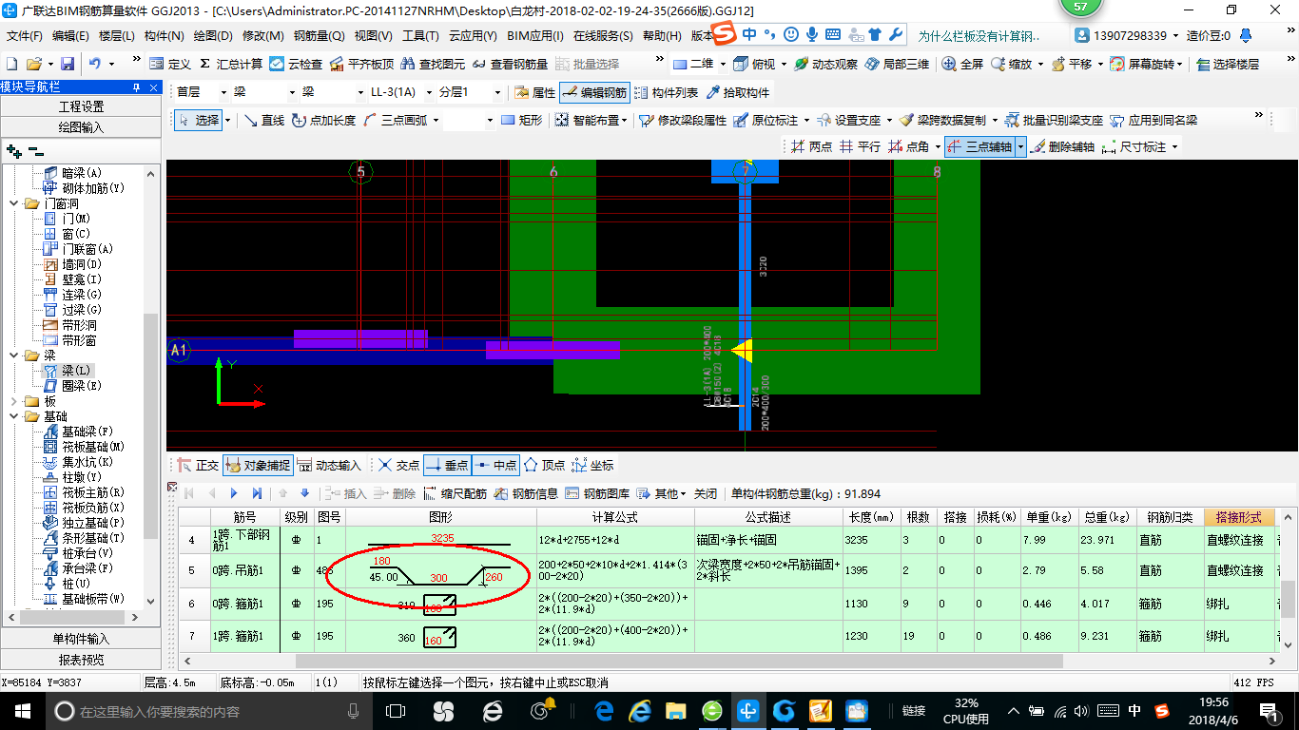Click the Open folder icon
The image size is (1299, 730).
point(33,64)
